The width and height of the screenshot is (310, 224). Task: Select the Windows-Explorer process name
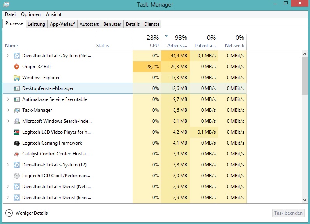pyautogui.click(x=41, y=78)
